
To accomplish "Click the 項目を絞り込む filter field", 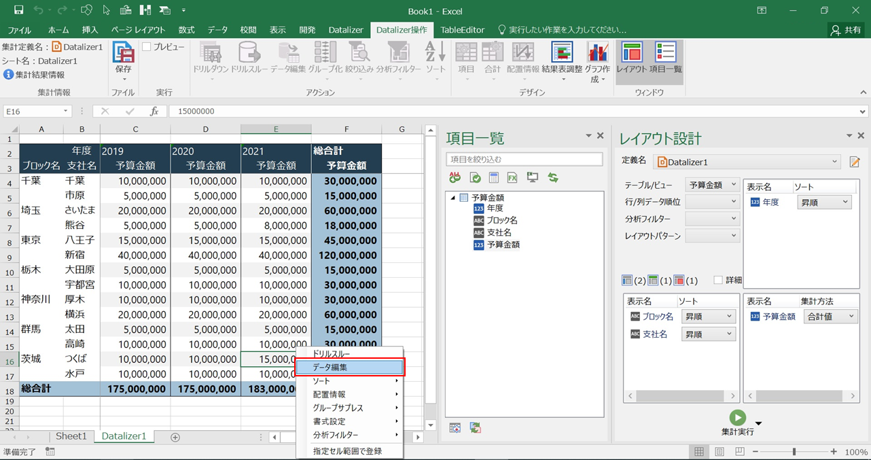I will coord(524,160).
